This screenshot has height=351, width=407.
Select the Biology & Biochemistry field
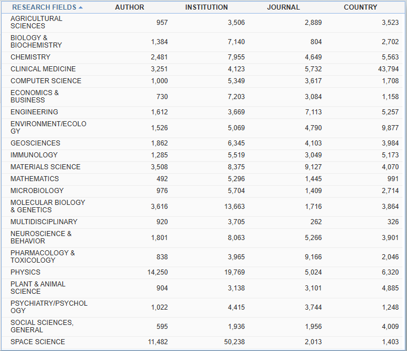coord(36,41)
